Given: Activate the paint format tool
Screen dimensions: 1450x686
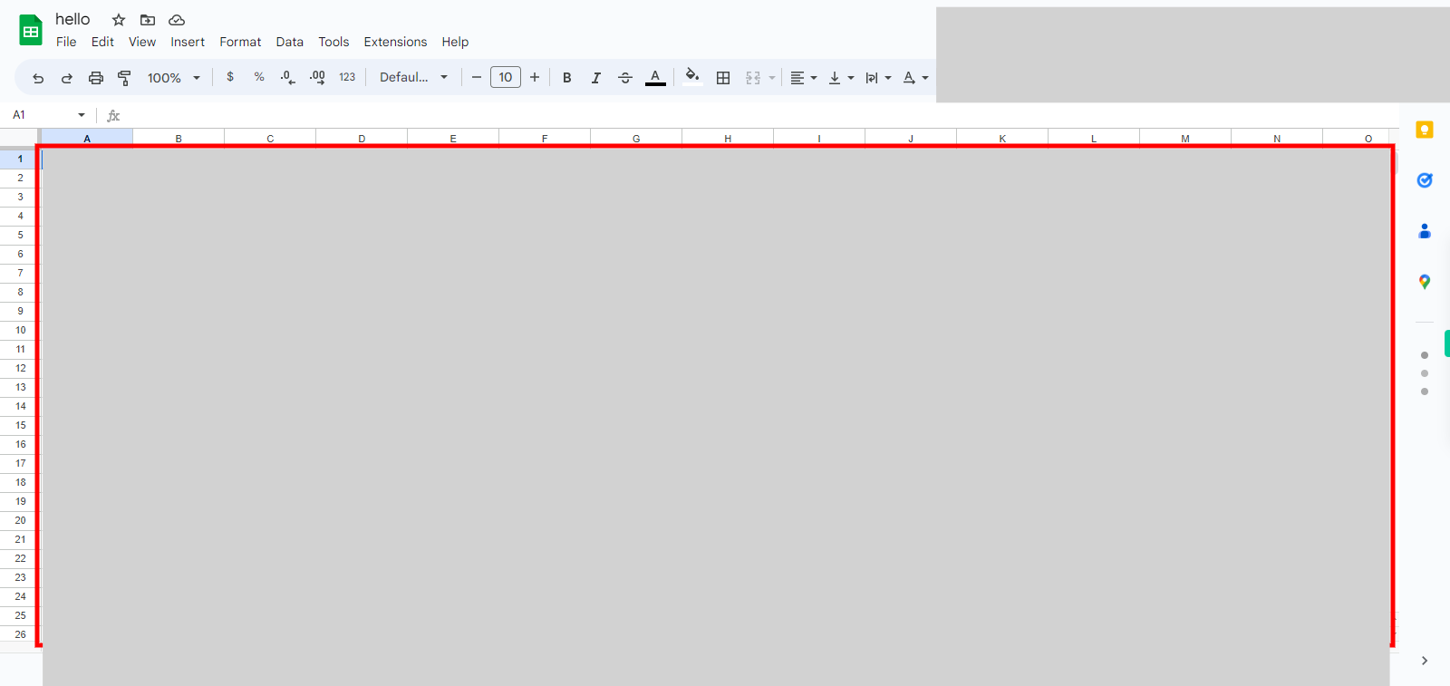Looking at the screenshot, I should click(125, 78).
